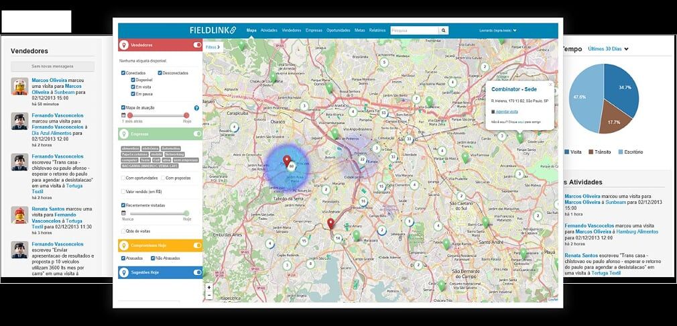Viewport: 677px width, 326px height.
Task: Open the Oportunidades menu item
Action: click(338, 30)
